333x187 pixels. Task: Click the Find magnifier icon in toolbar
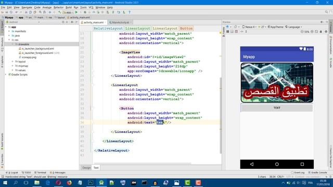pos(40,12)
